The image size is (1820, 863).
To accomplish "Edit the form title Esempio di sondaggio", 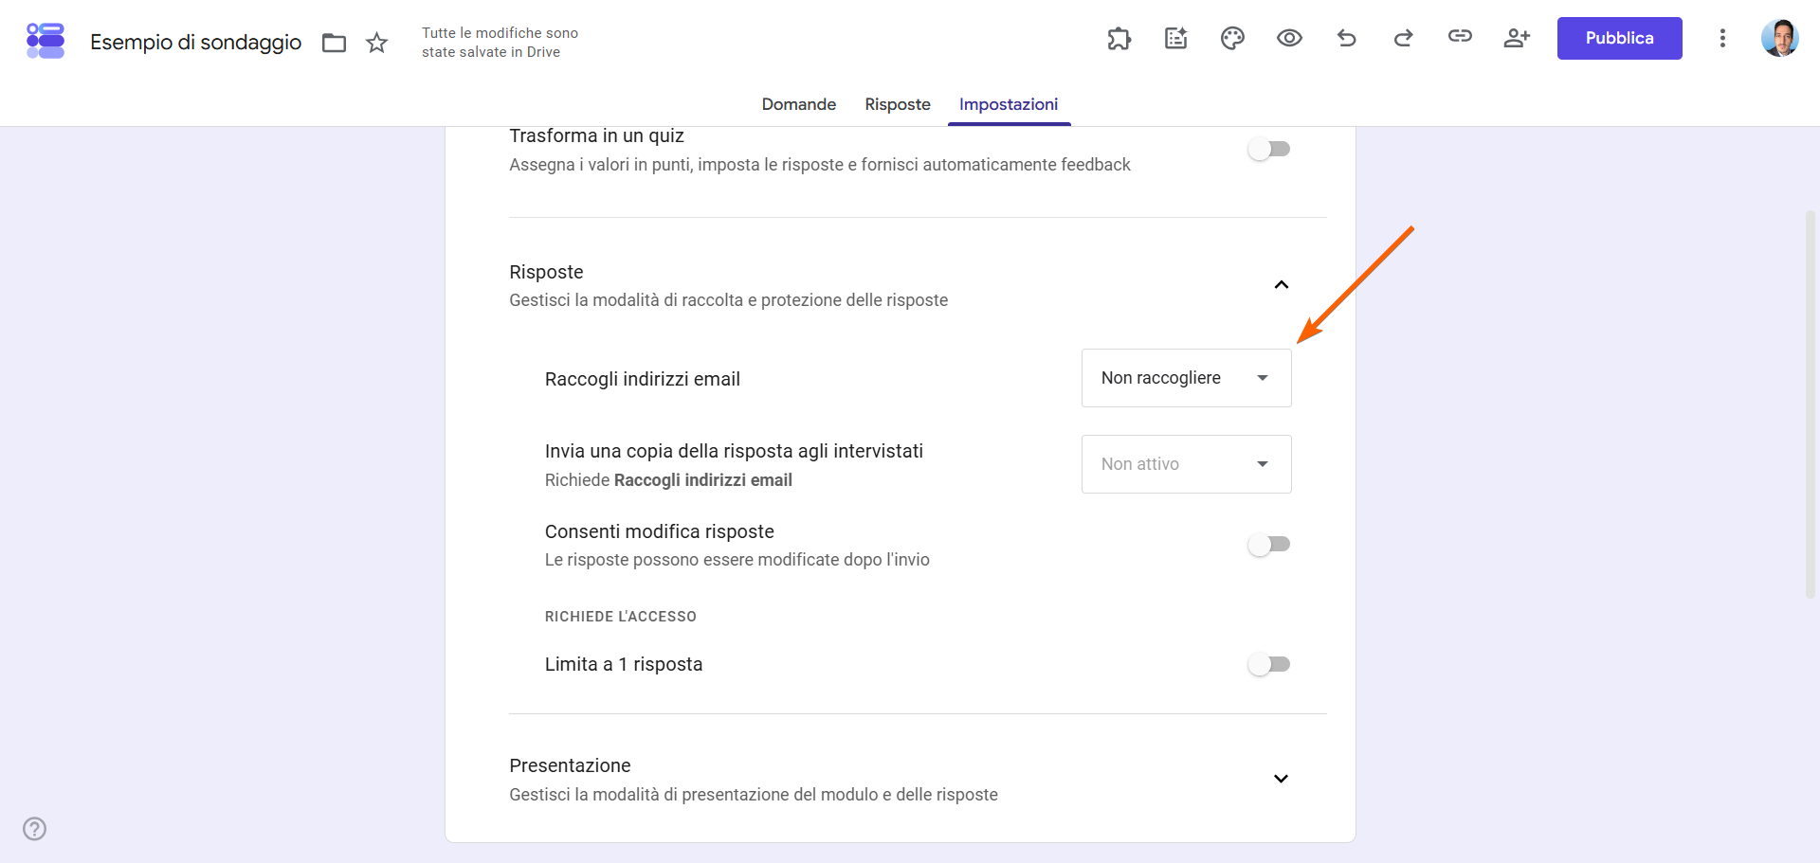I will tap(196, 43).
